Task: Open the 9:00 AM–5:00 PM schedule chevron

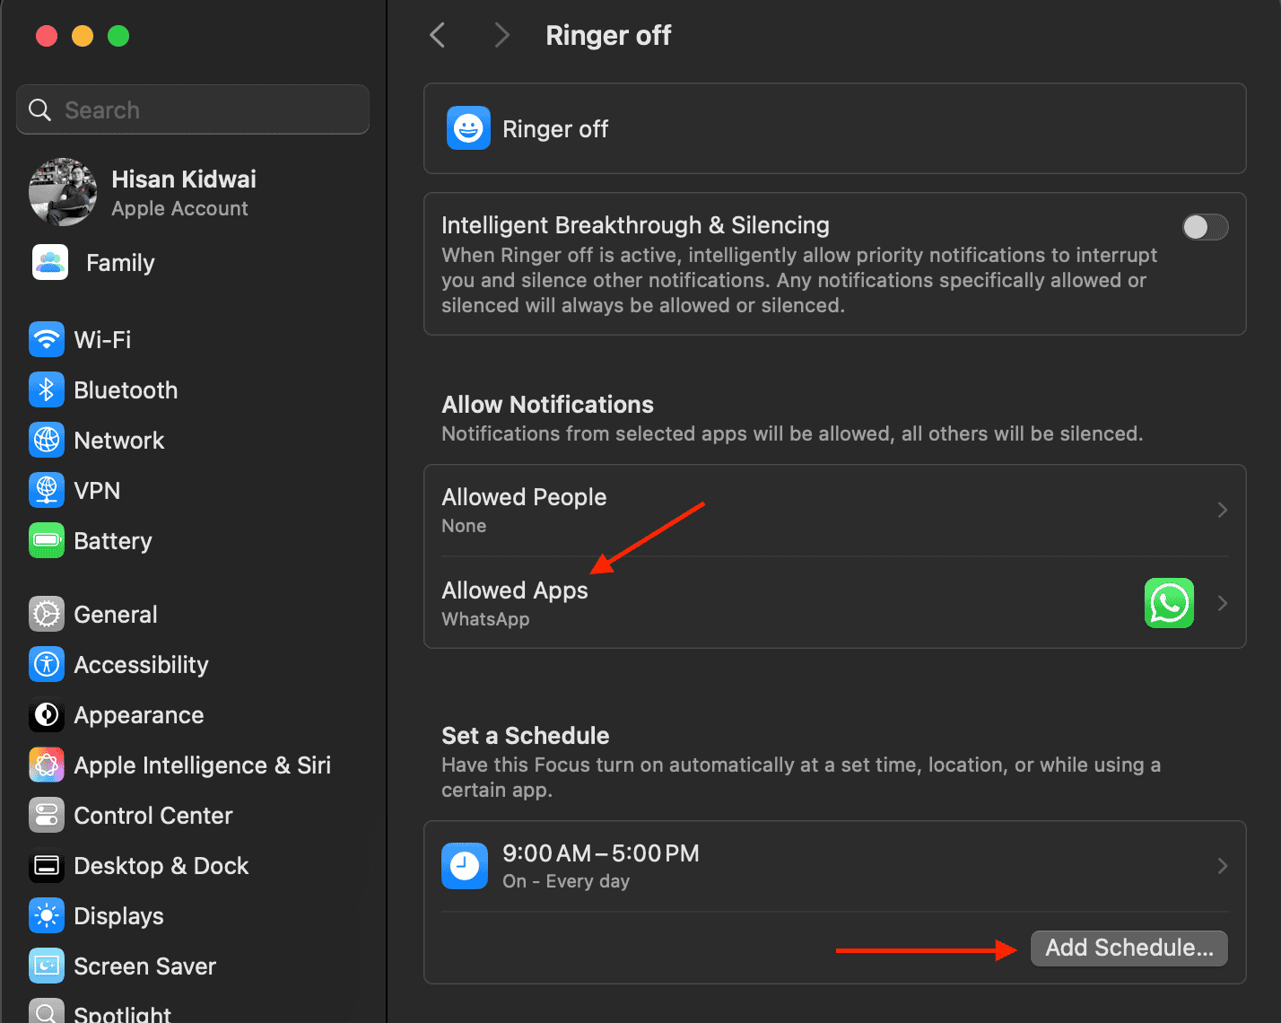Action: coord(1222,866)
